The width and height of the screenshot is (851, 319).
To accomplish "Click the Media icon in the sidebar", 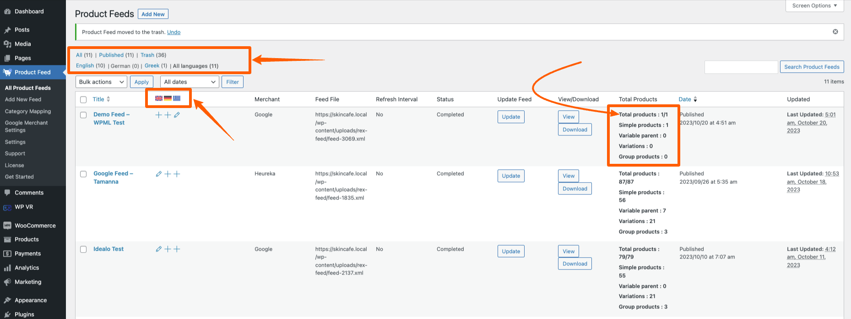I will (7, 44).
